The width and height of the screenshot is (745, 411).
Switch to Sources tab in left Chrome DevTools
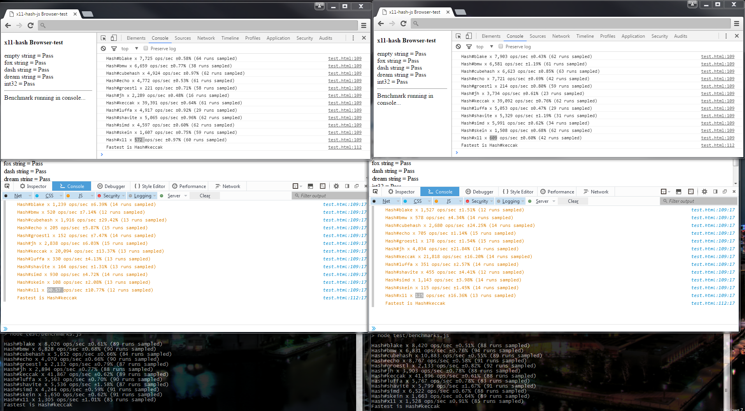point(183,38)
